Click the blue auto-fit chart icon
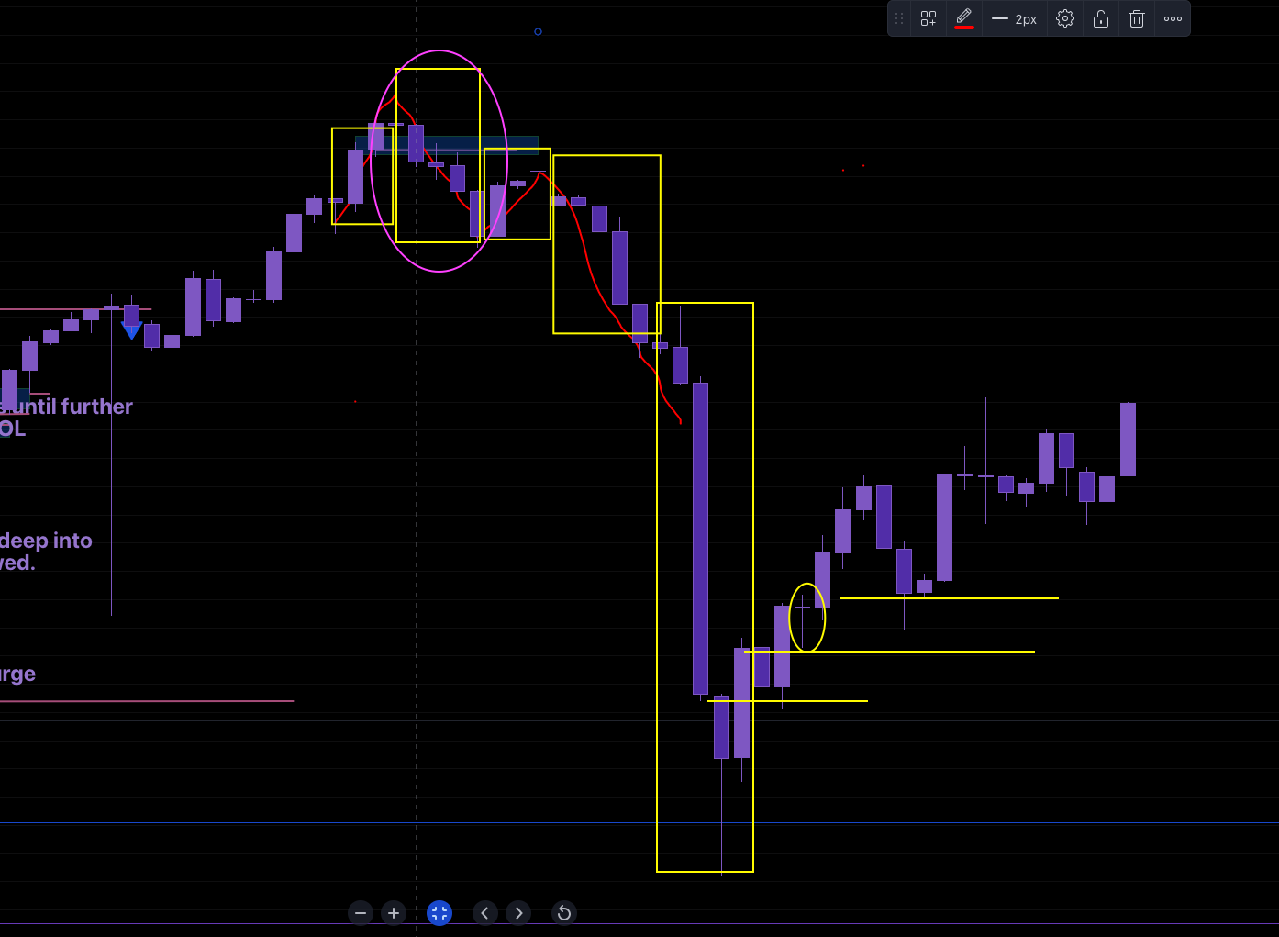Image resolution: width=1279 pixels, height=937 pixels. pos(439,912)
